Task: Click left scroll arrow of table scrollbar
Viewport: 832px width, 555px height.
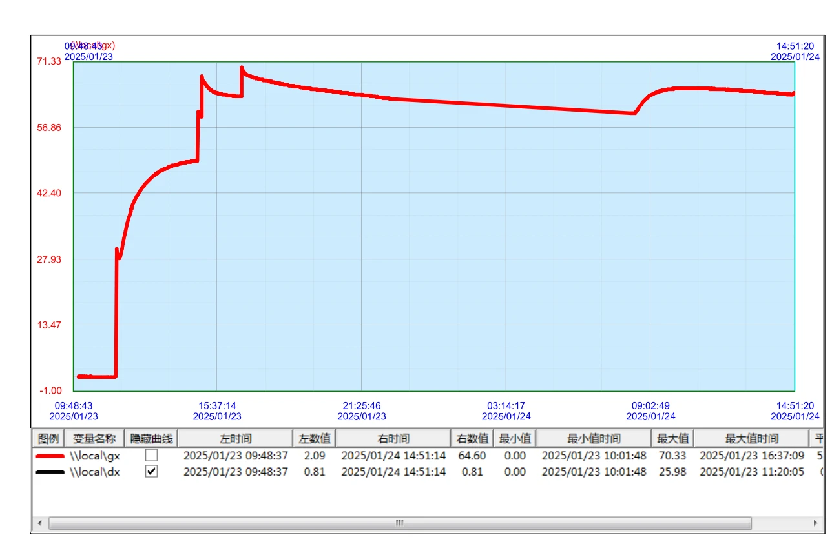Action: (39, 523)
